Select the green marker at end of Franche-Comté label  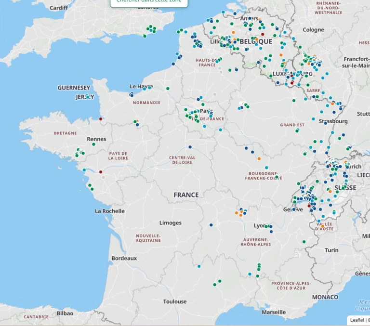tap(277, 177)
